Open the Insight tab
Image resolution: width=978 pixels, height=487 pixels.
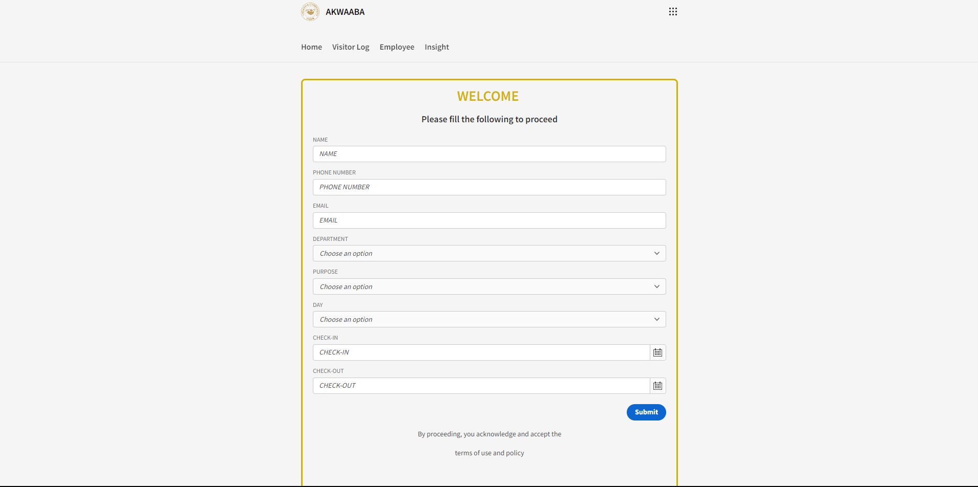(437, 47)
